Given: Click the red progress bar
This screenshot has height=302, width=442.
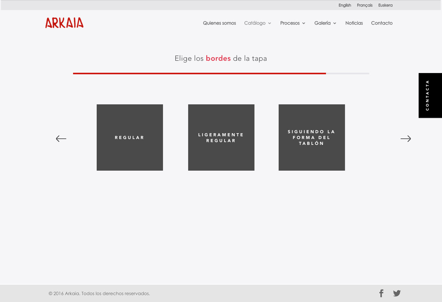Looking at the screenshot, I should (x=200, y=74).
